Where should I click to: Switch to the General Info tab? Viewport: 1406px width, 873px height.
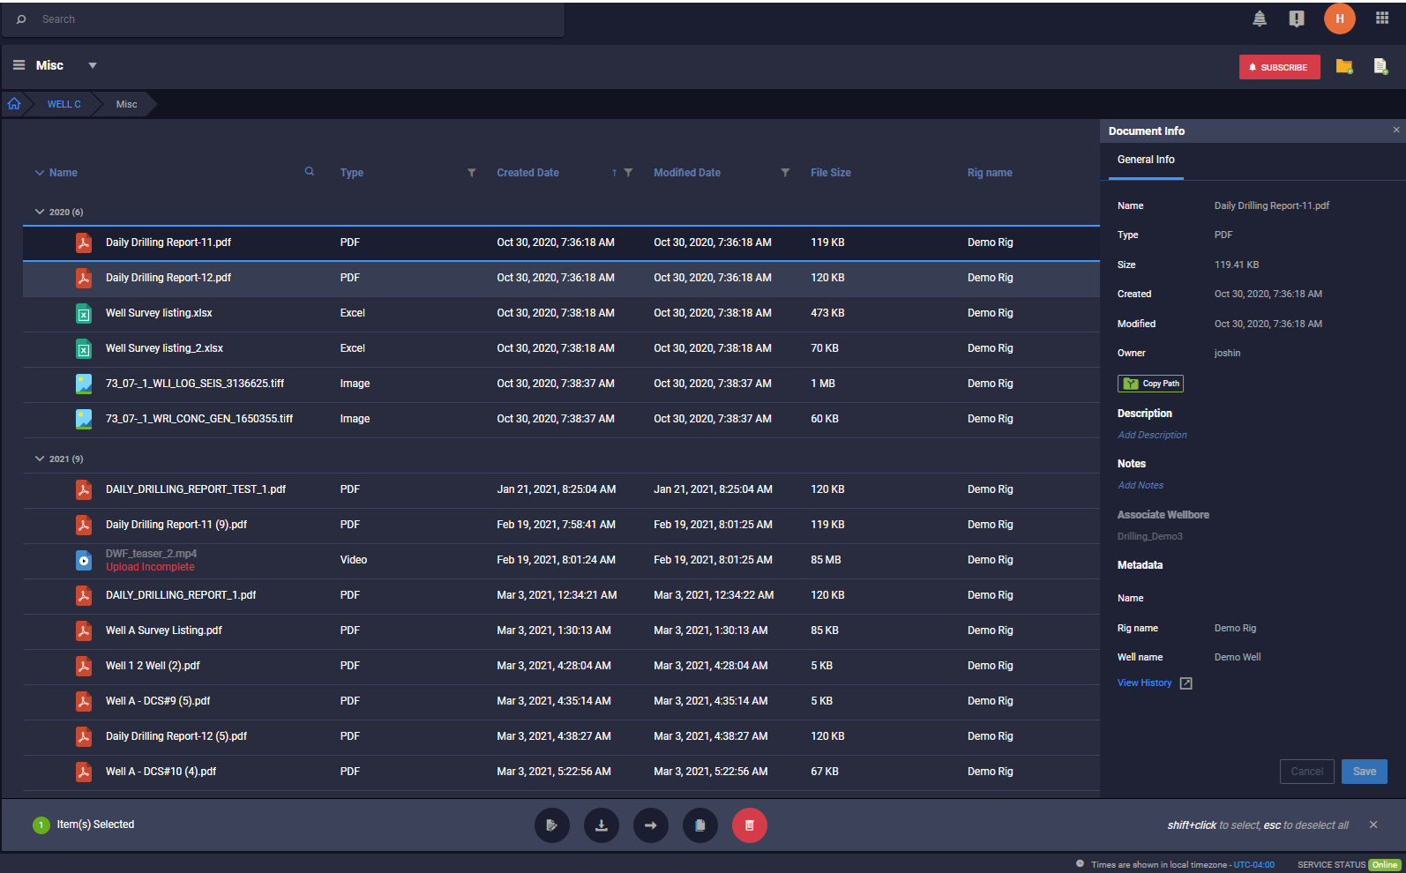[x=1145, y=160]
